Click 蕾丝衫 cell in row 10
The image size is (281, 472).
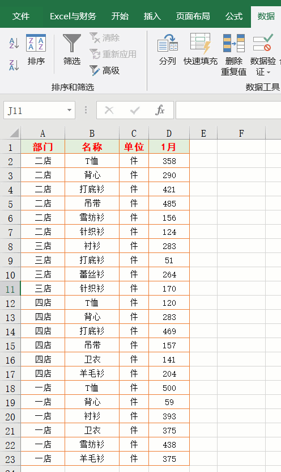92,274
